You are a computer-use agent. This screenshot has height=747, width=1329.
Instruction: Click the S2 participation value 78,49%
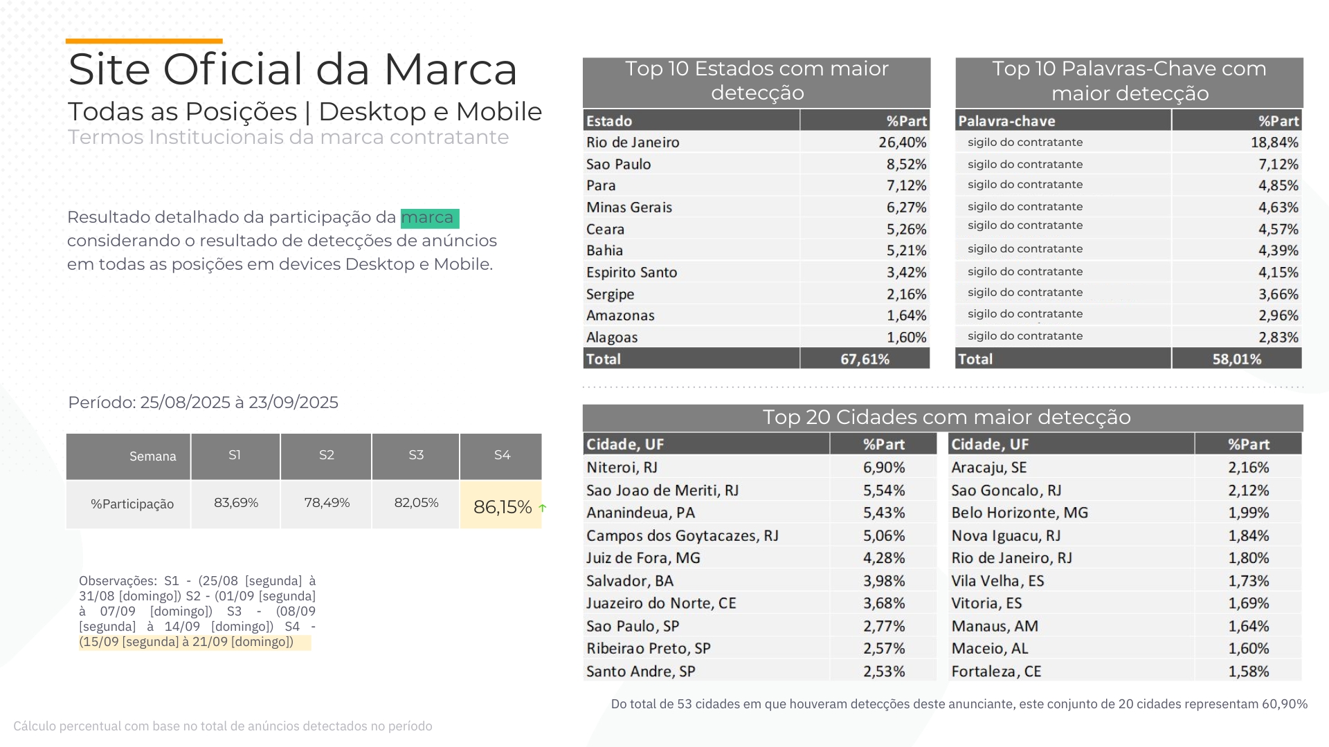point(327,503)
